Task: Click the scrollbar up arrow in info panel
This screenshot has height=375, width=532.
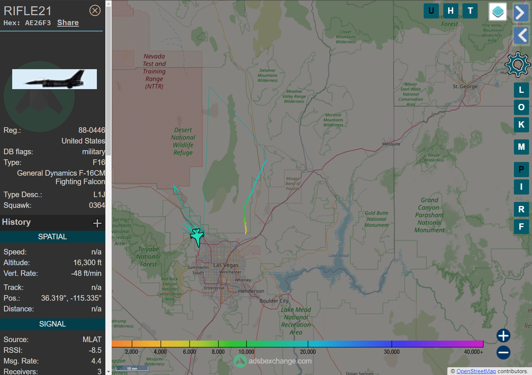Action: [108, 3]
